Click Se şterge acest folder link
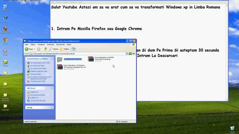The image size is (239, 134). coord(38,81)
